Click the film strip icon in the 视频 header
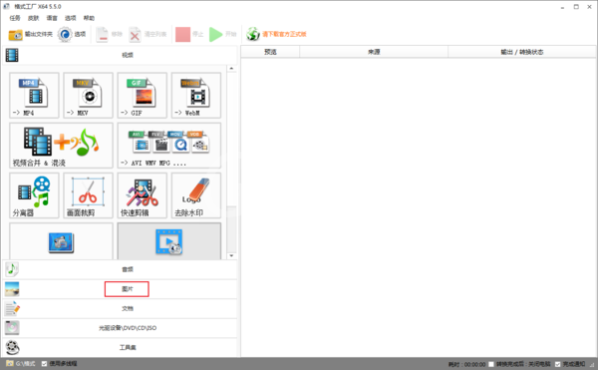 click(x=12, y=55)
